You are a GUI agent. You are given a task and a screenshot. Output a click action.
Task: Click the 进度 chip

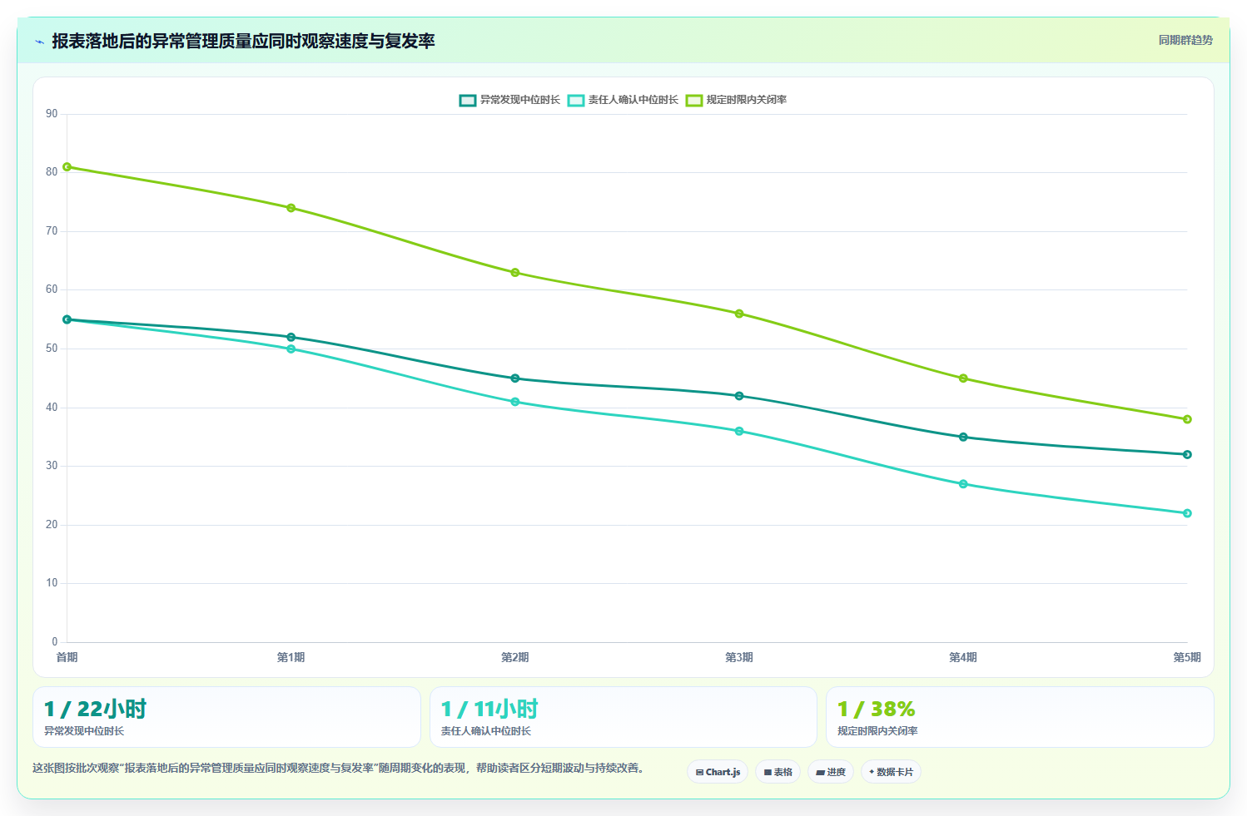(830, 772)
